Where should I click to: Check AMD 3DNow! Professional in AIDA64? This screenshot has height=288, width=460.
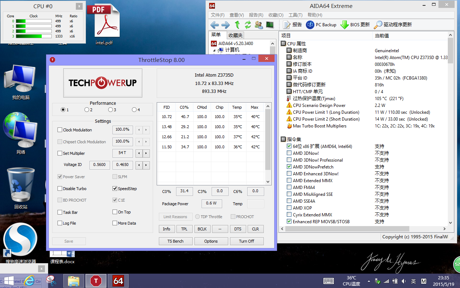pos(289,160)
